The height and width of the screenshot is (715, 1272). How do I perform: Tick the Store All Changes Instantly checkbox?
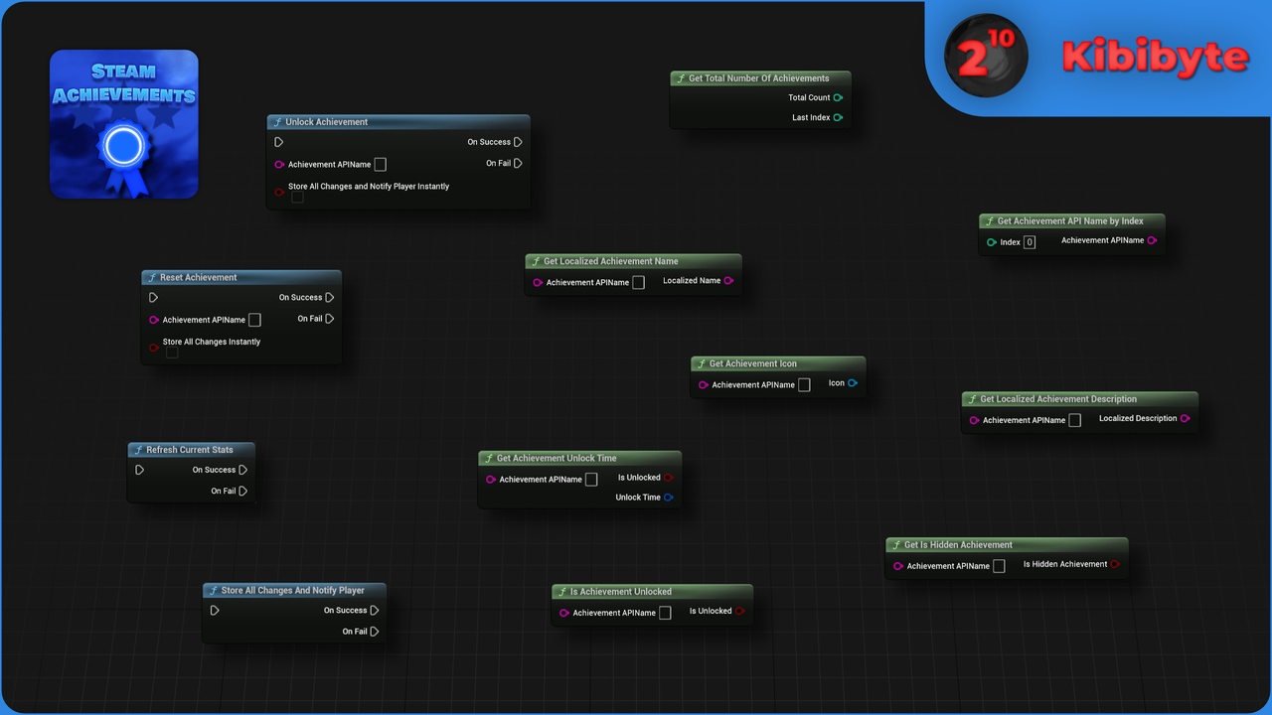pyautogui.click(x=172, y=353)
